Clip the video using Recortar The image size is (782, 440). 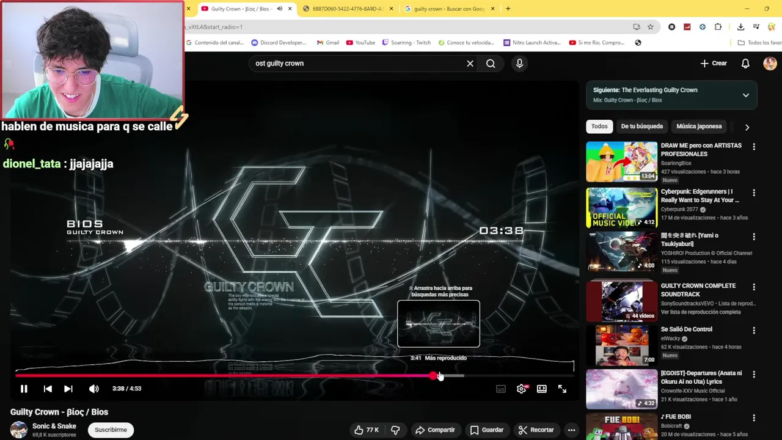click(536, 430)
